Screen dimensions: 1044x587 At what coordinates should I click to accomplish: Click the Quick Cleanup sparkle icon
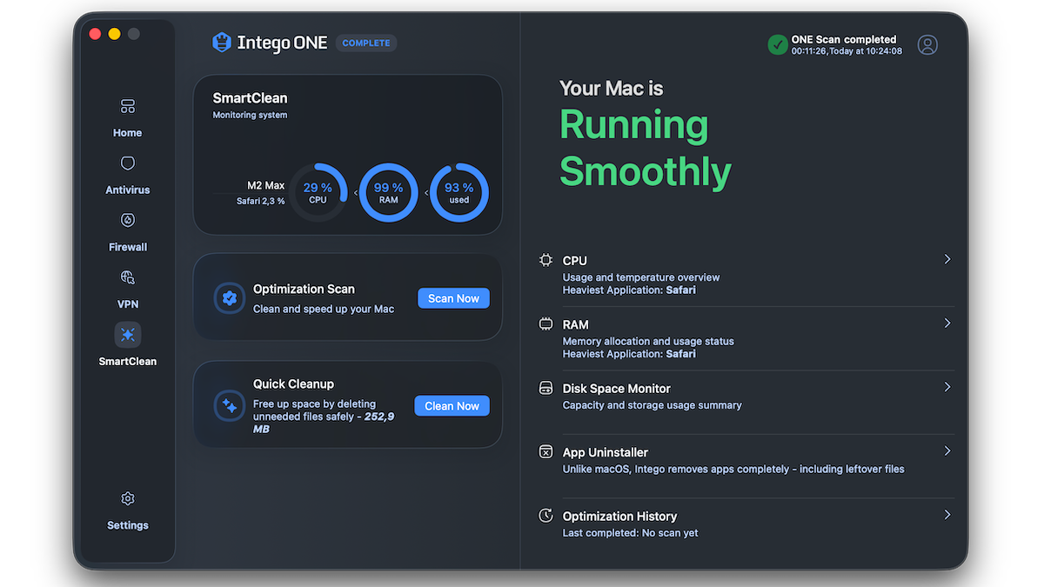click(x=230, y=405)
